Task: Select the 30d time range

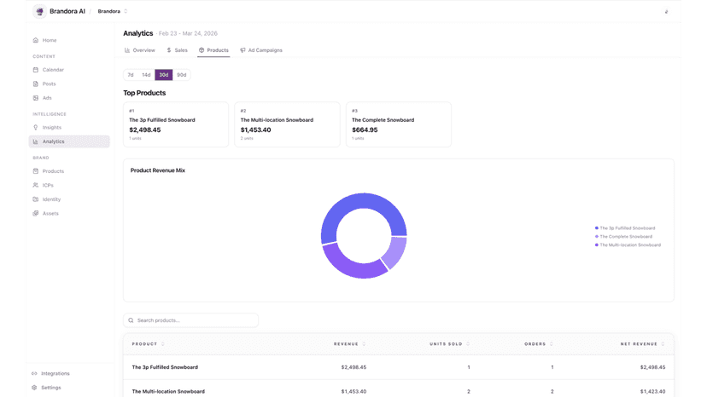Action: click(164, 75)
